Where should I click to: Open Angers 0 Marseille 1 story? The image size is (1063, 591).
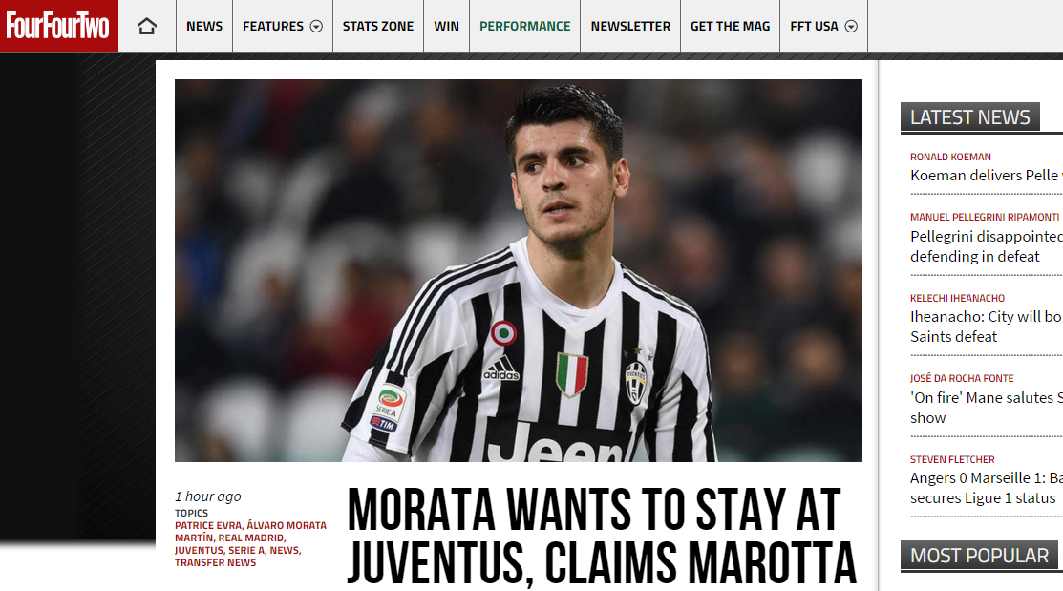(x=986, y=488)
